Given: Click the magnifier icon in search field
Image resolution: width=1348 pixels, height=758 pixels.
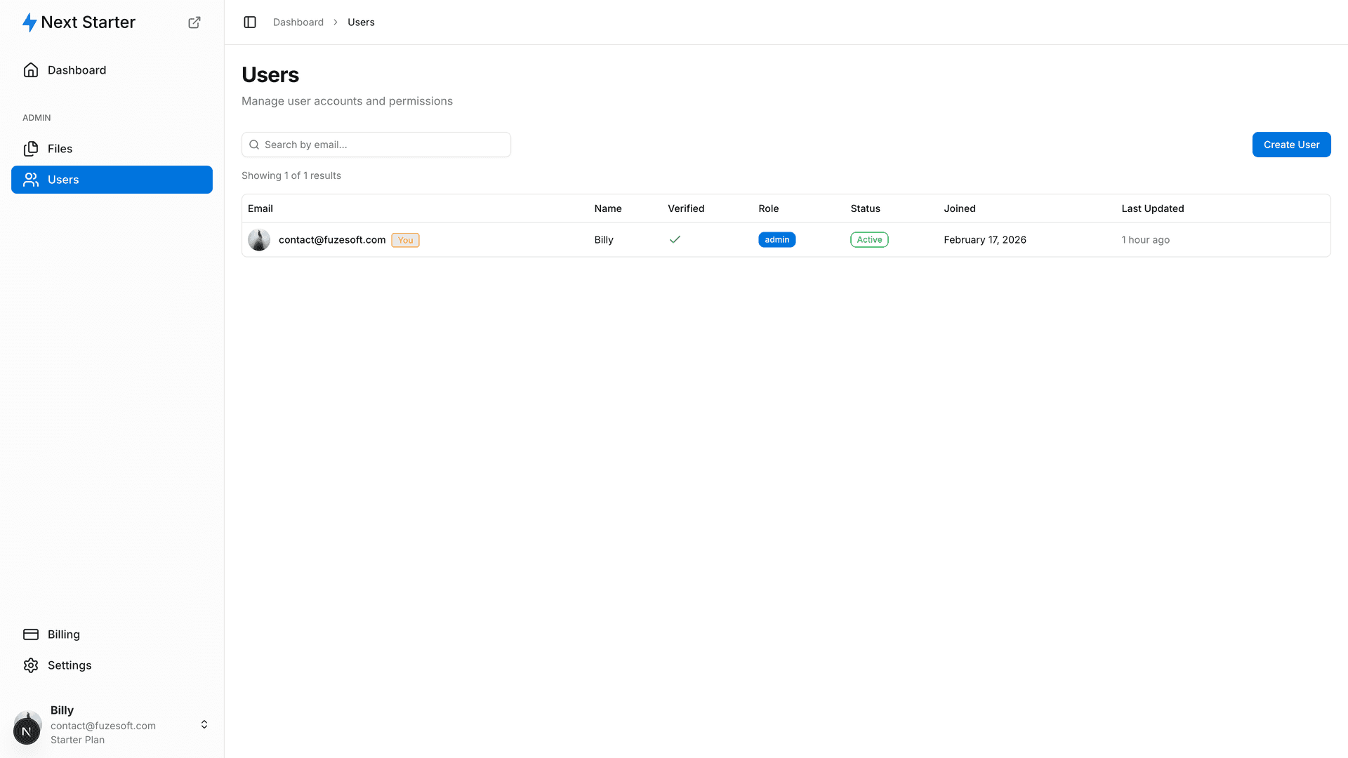Looking at the screenshot, I should 254,145.
